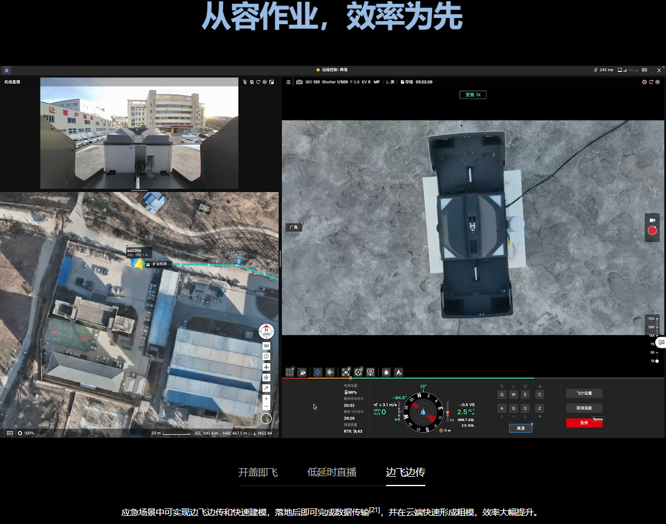Open the satellite map layer thumbnail
This screenshot has width=666, height=524.
pyautogui.click(x=266, y=419)
